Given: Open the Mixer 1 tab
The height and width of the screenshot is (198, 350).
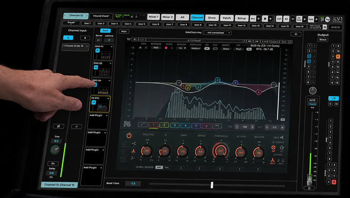Looking at the screenshot, I should (153, 17).
